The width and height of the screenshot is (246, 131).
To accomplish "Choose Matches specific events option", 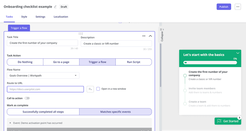I will point(116,112).
